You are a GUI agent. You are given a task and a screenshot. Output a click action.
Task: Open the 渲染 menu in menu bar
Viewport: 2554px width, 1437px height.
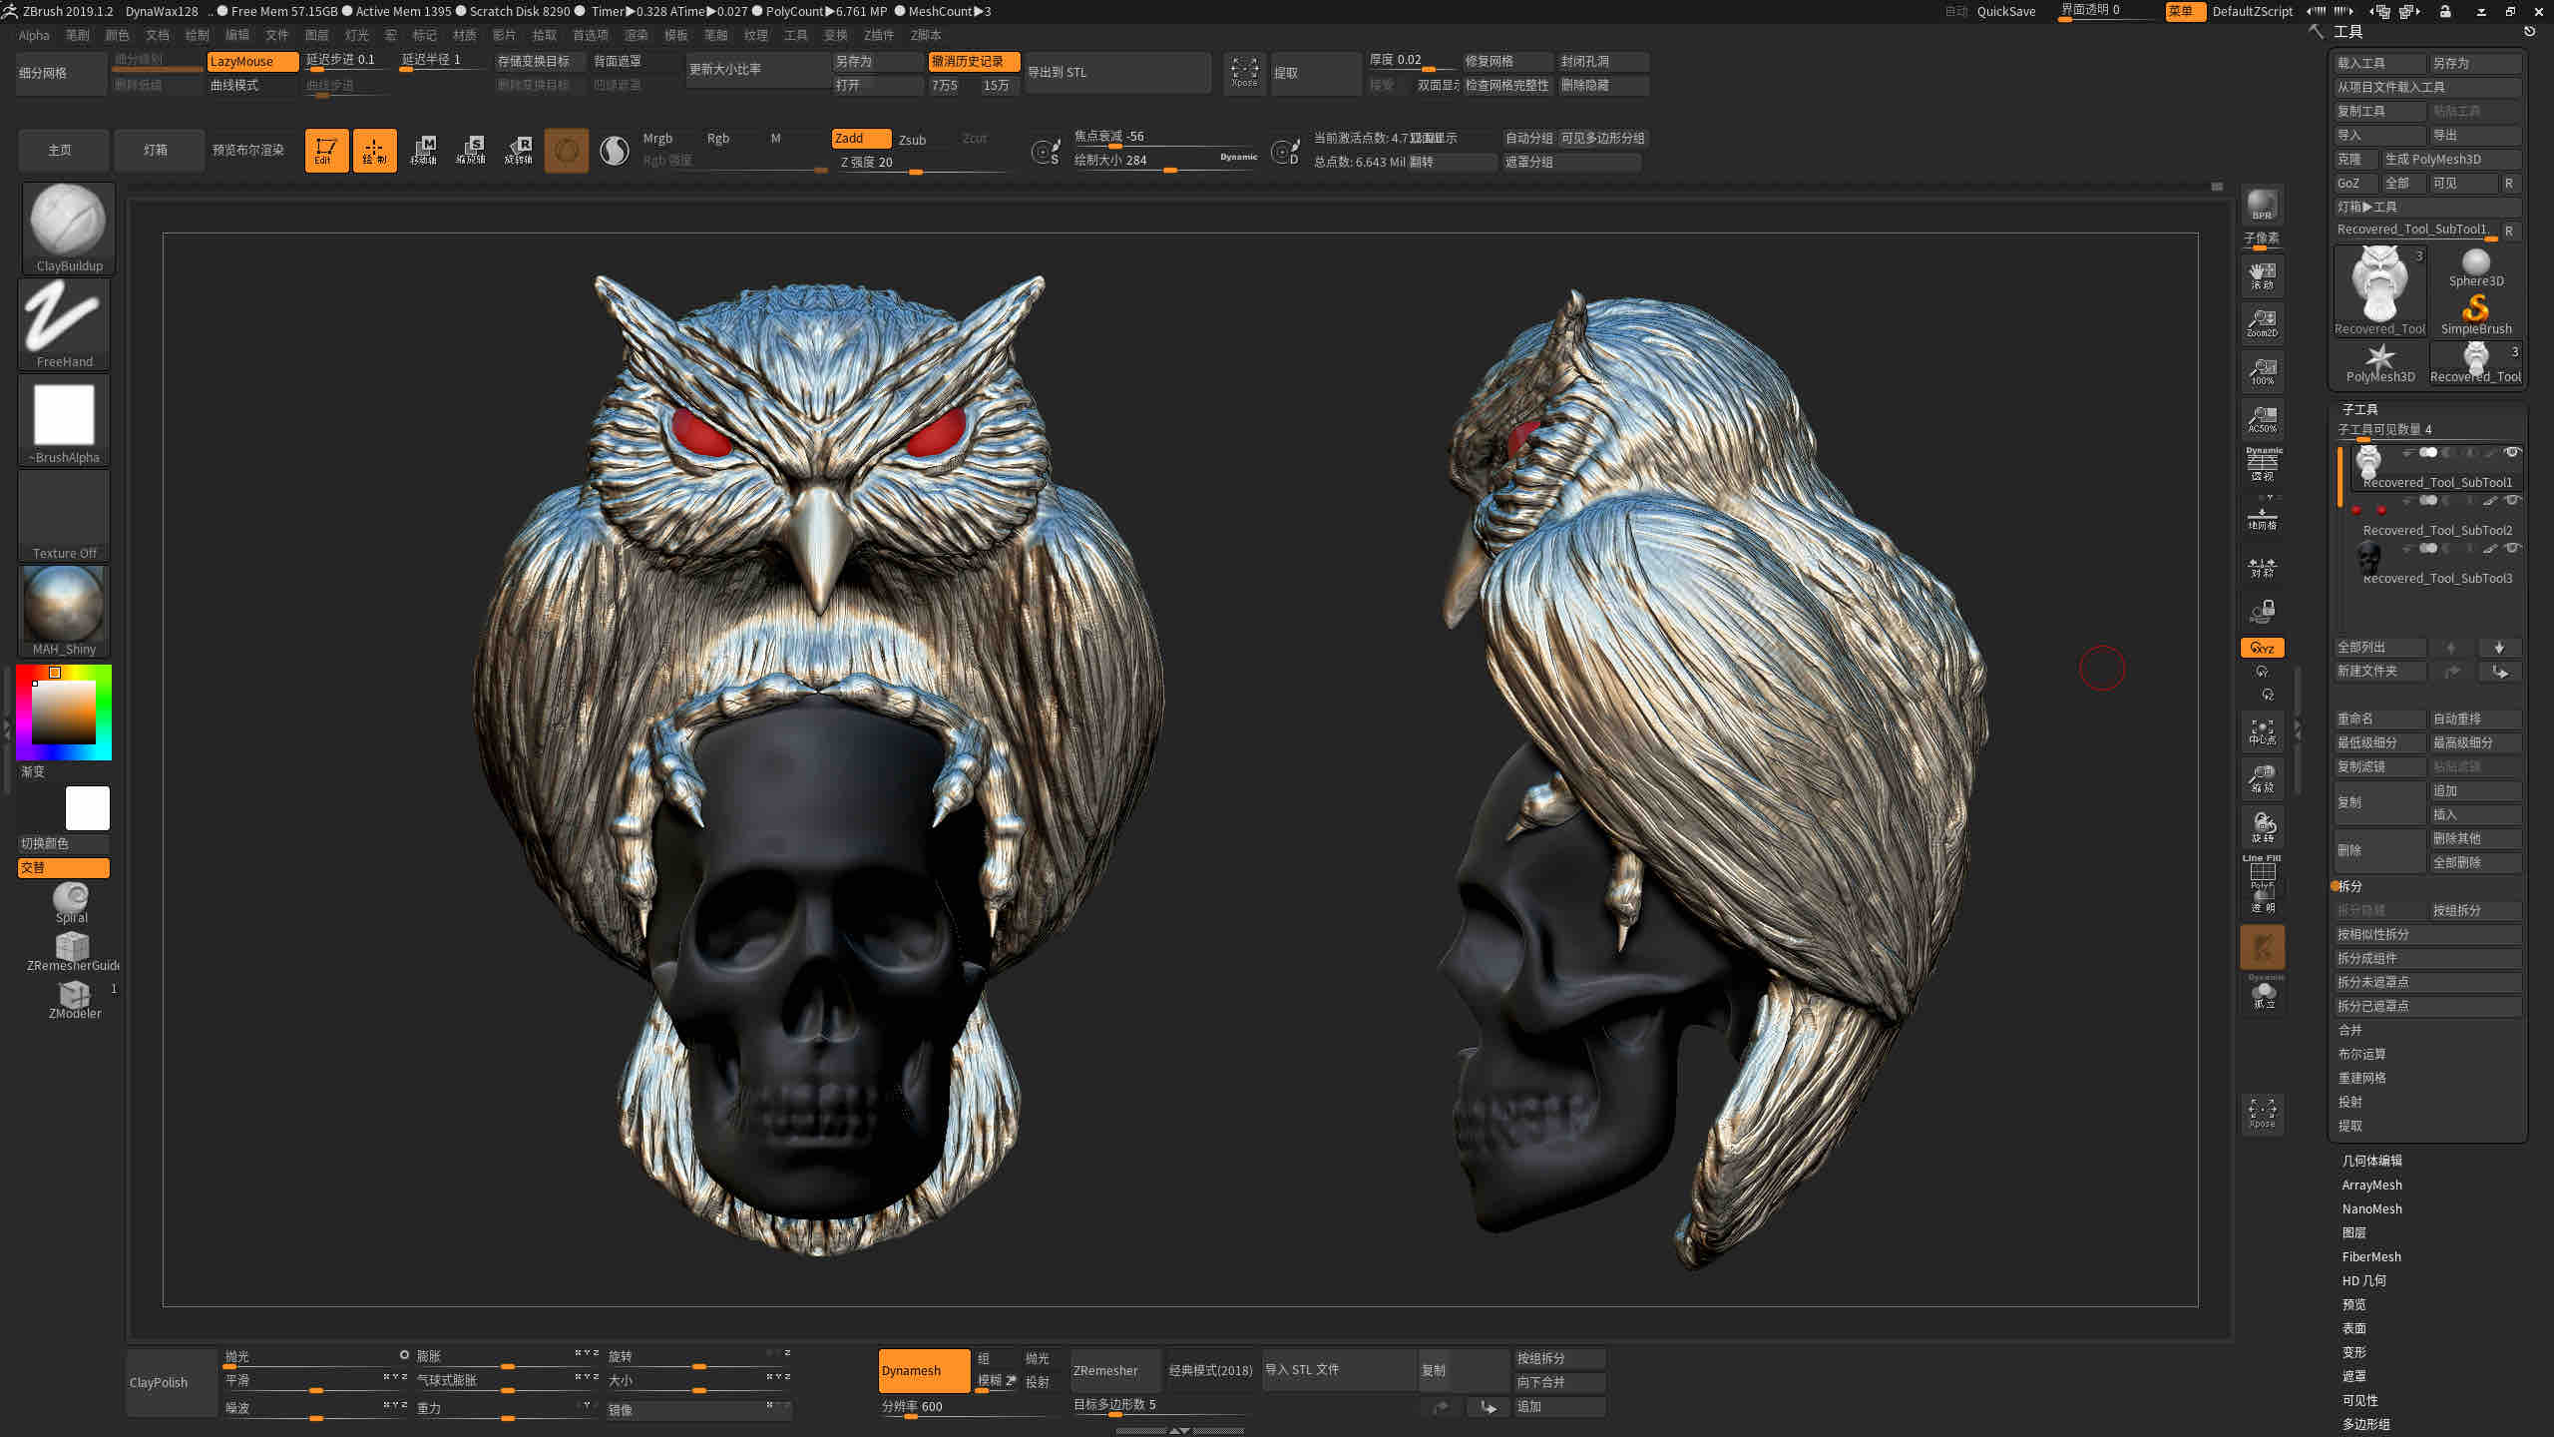pyautogui.click(x=638, y=35)
